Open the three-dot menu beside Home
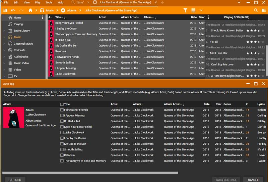Screen dimensions: 268x182 click(x=42, y=17)
